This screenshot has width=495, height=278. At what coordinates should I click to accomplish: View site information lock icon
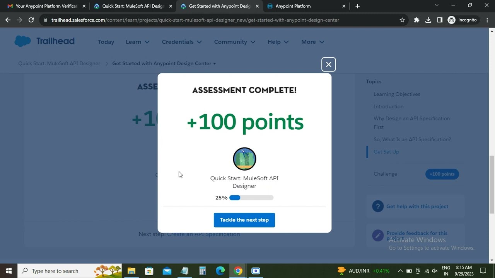click(x=46, y=20)
